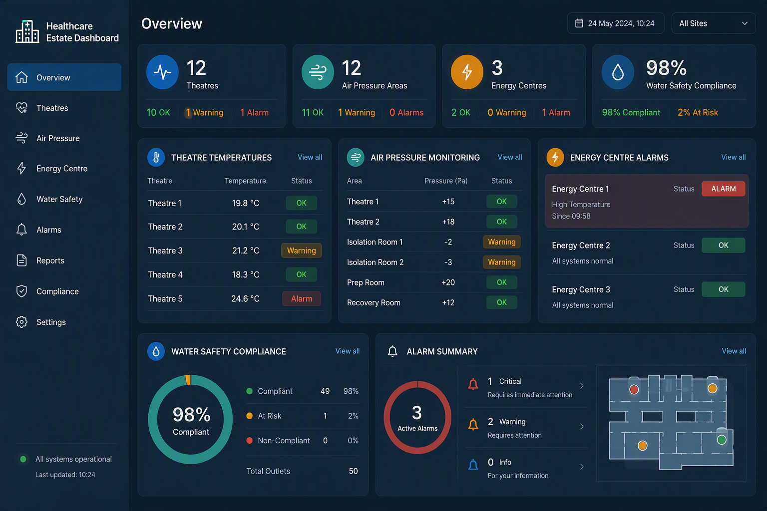Open the date picker showing 24 May 2024
Screen dimensions: 767x511
click(616, 23)
